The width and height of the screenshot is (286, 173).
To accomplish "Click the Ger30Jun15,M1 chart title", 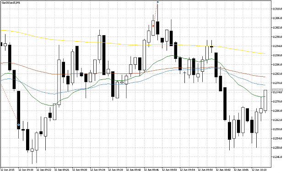I will (11, 3).
